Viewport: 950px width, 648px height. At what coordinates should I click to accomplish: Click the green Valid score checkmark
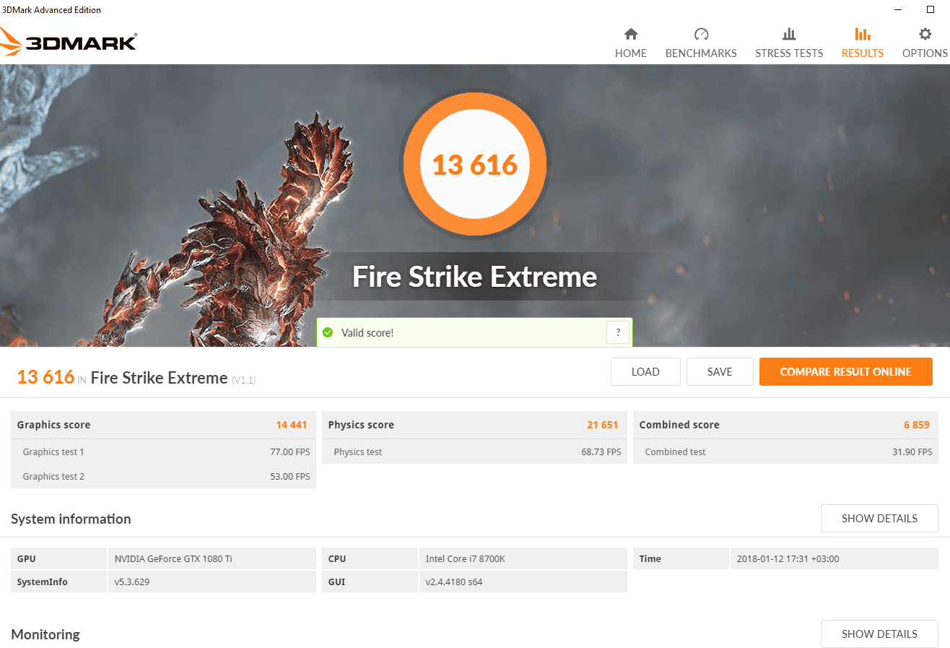(328, 332)
